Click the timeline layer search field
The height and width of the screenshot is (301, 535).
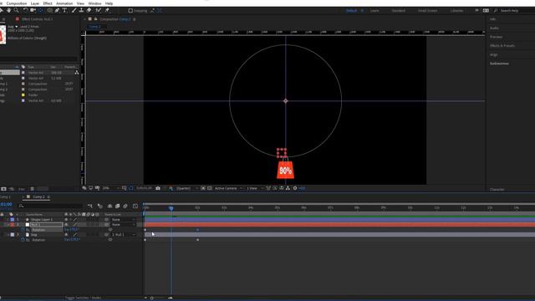click(x=50, y=206)
